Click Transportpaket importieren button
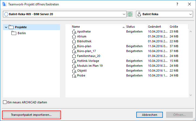The height and width of the screenshot is (121, 196). pyautogui.click(x=31, y=115)
